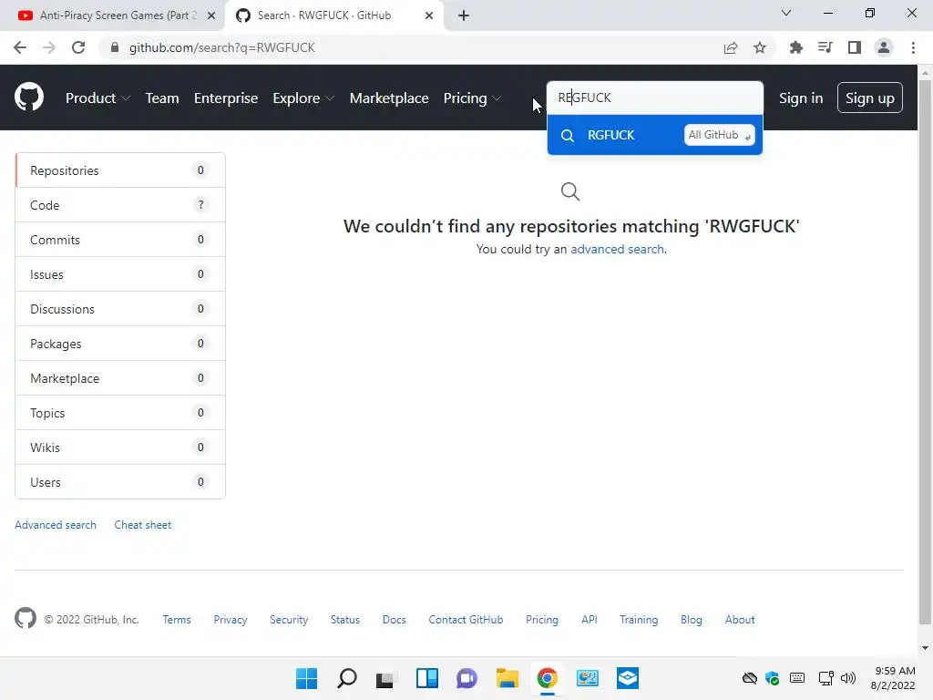Open the Chrome profile avatar
Screen dimensions: 933x700
884,47
